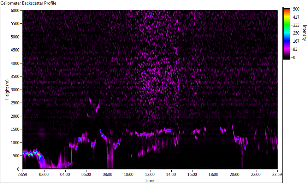Click the 2500 height axis tick label
Screen dimensions: 308x183
tap(15, 103)
